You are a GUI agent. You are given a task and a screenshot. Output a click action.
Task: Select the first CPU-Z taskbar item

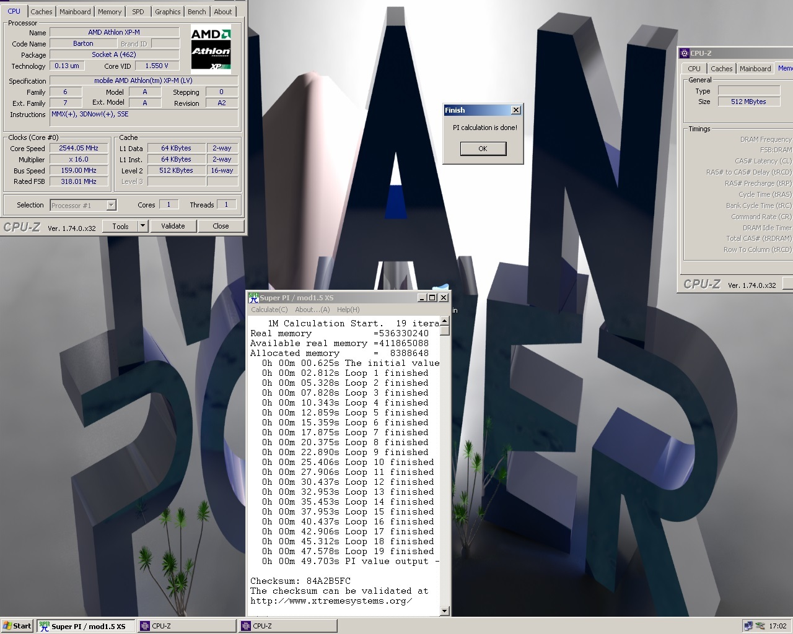coord(187,626)
